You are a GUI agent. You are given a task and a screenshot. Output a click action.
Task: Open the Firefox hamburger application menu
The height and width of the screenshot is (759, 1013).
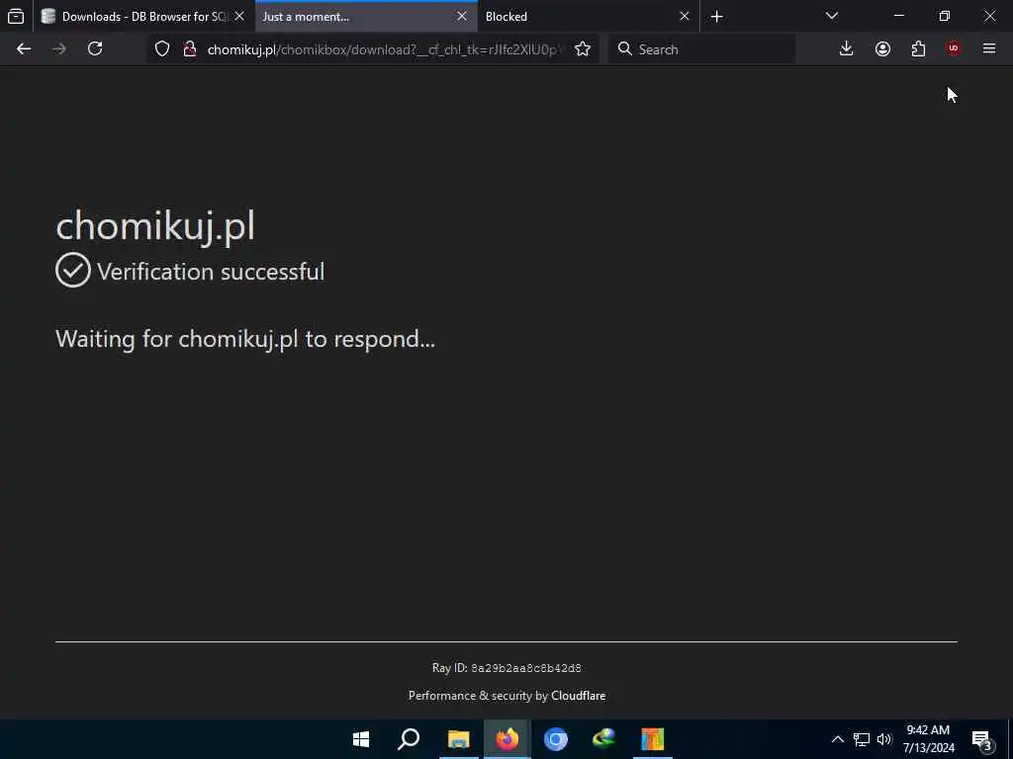(x=989, y=49)
